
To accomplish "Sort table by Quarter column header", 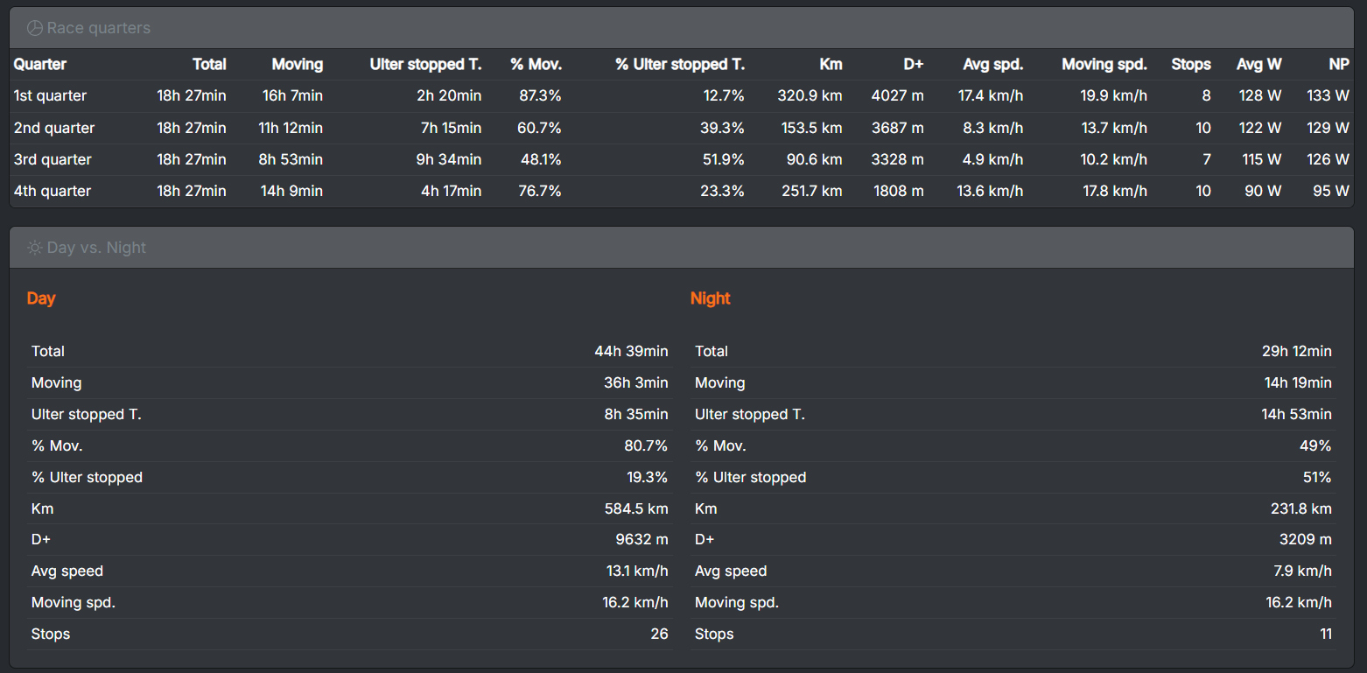I will tap(40, 64).
